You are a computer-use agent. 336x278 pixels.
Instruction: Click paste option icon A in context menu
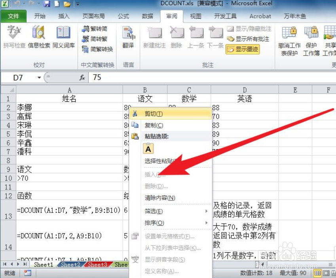pos(148,149)
